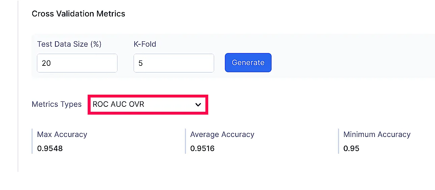Select the 0.9548 max accuracy value
Image resolution: width=435 pixels, height=190 pixels.
50,148
